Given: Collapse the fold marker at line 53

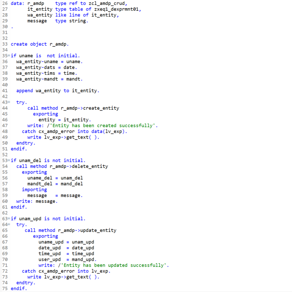Looking at the screenshot, I should 9,160.
